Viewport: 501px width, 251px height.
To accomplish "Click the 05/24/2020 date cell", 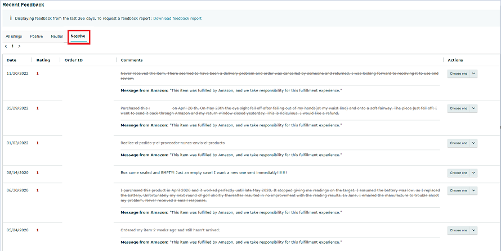I will coord(17,230).
